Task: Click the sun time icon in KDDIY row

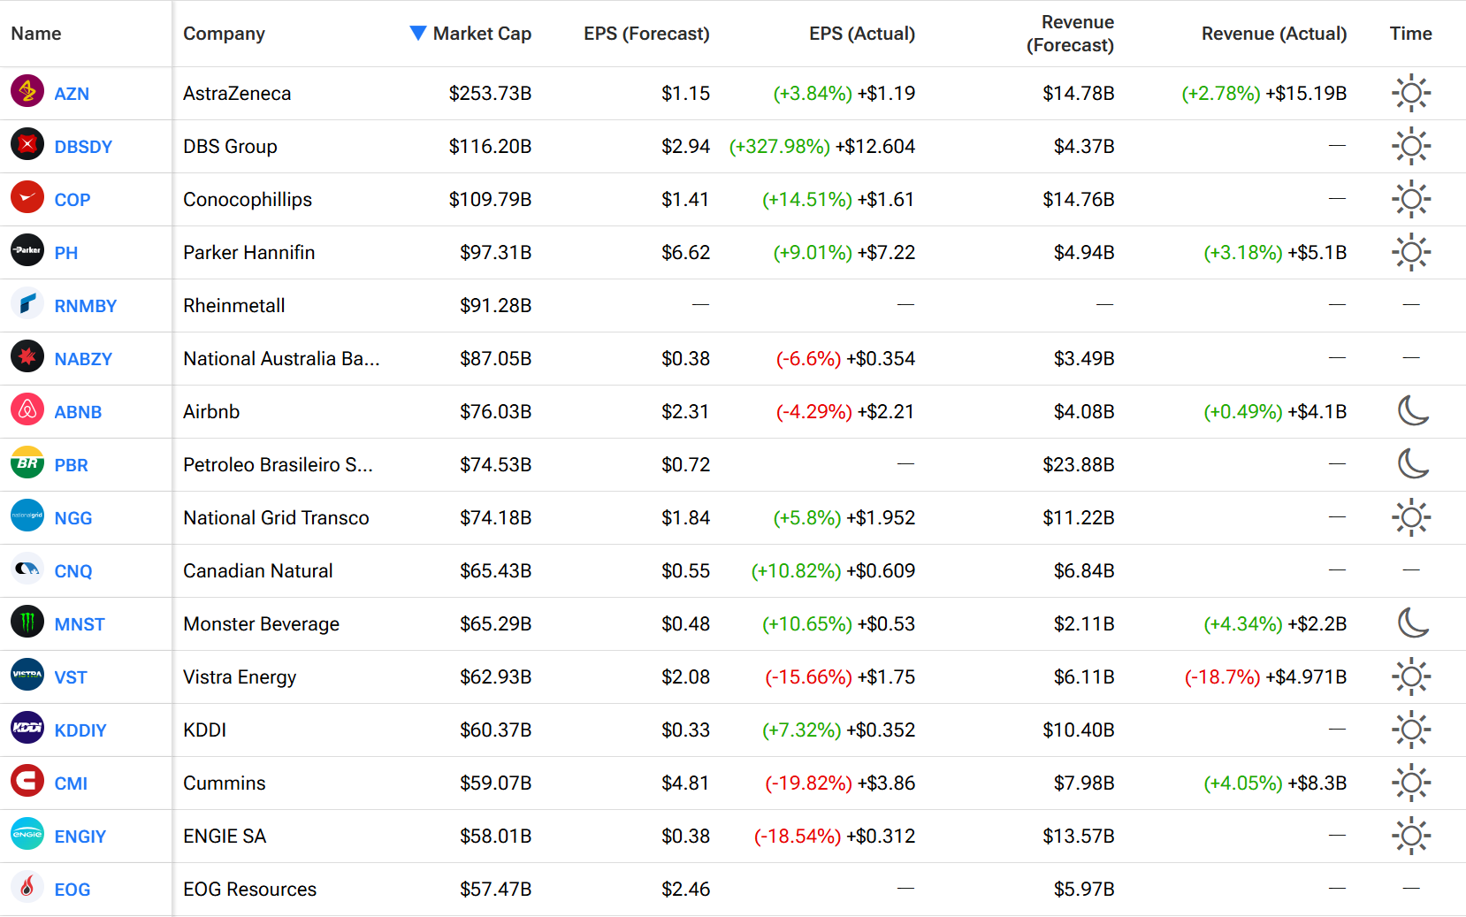Action: point(1411,730)
